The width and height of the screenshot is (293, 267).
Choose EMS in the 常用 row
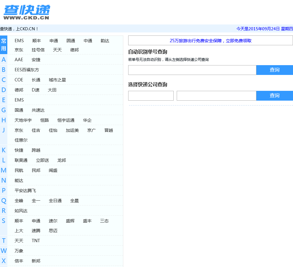point(19,41)
